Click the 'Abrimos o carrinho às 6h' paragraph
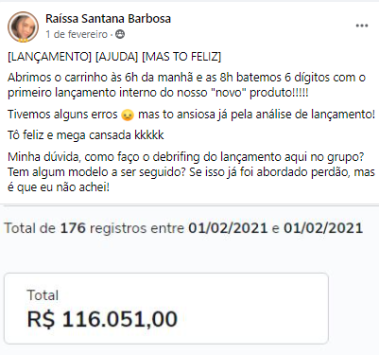 tap(186, 85)
